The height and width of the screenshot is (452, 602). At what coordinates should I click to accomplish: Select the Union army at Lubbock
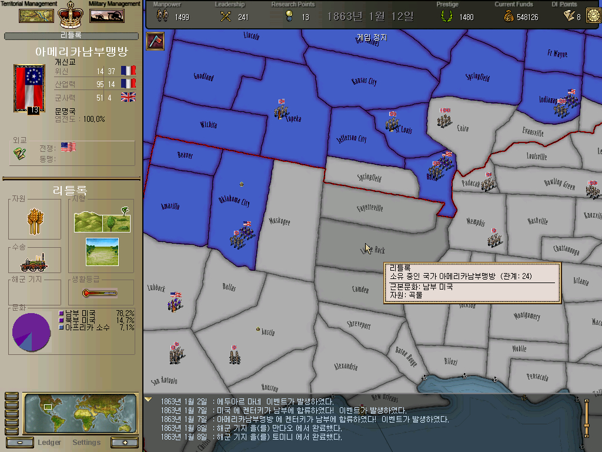[x=175, y=302]
